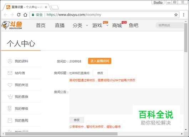Click the shopping bag icon beside 我的鱼购

click(x=10, y=120)
